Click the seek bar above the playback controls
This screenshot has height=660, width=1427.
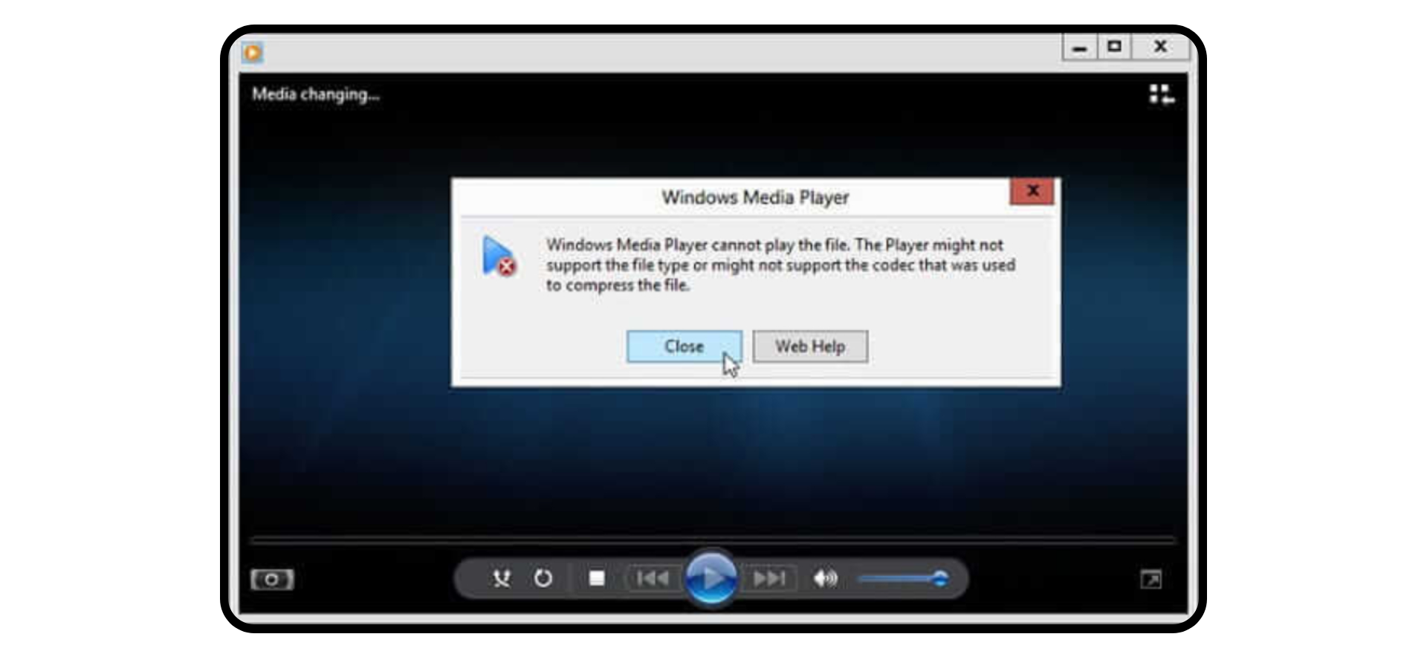tap(713, 539)
